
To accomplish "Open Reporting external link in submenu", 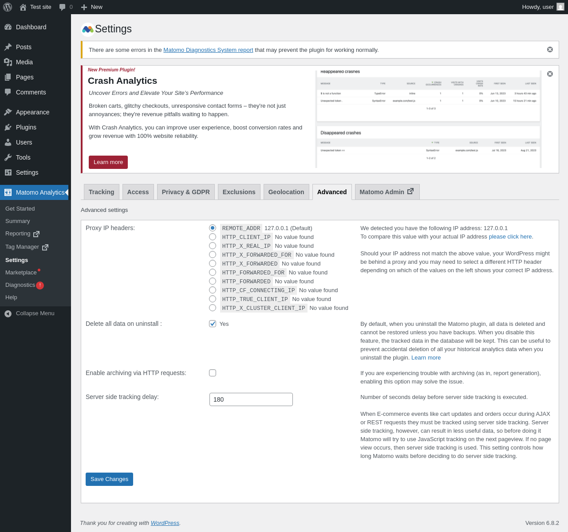I will [35, 234].
